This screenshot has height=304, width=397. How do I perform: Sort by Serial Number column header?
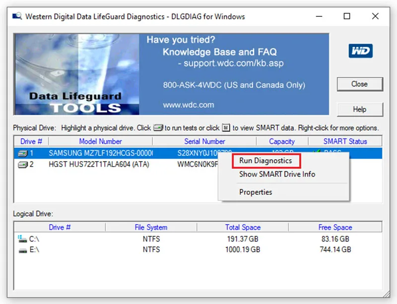tap(204, 141)
